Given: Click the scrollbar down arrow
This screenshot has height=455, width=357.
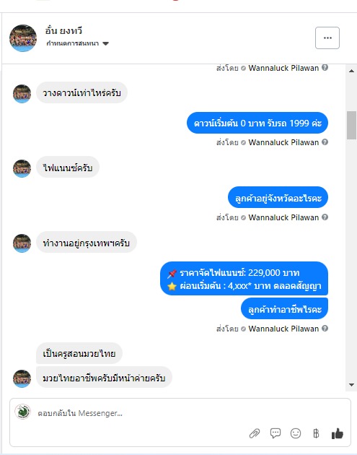Looking at the screenshot, I should (x=351, y=385).
